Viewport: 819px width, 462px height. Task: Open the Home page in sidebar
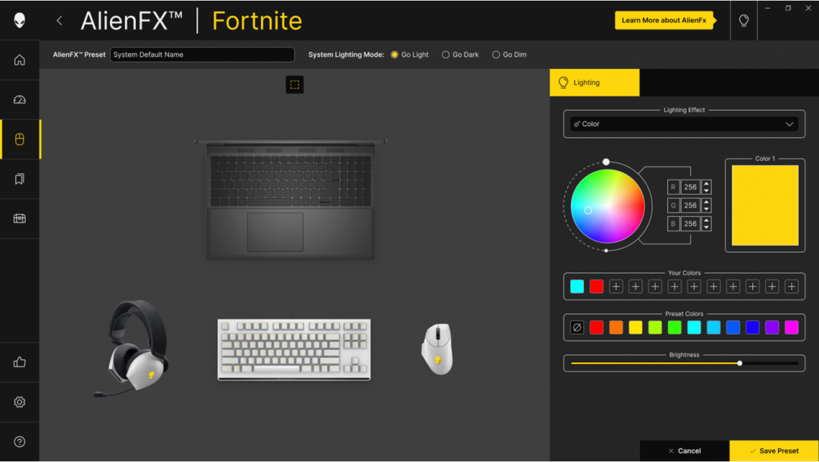pos(19,60)
